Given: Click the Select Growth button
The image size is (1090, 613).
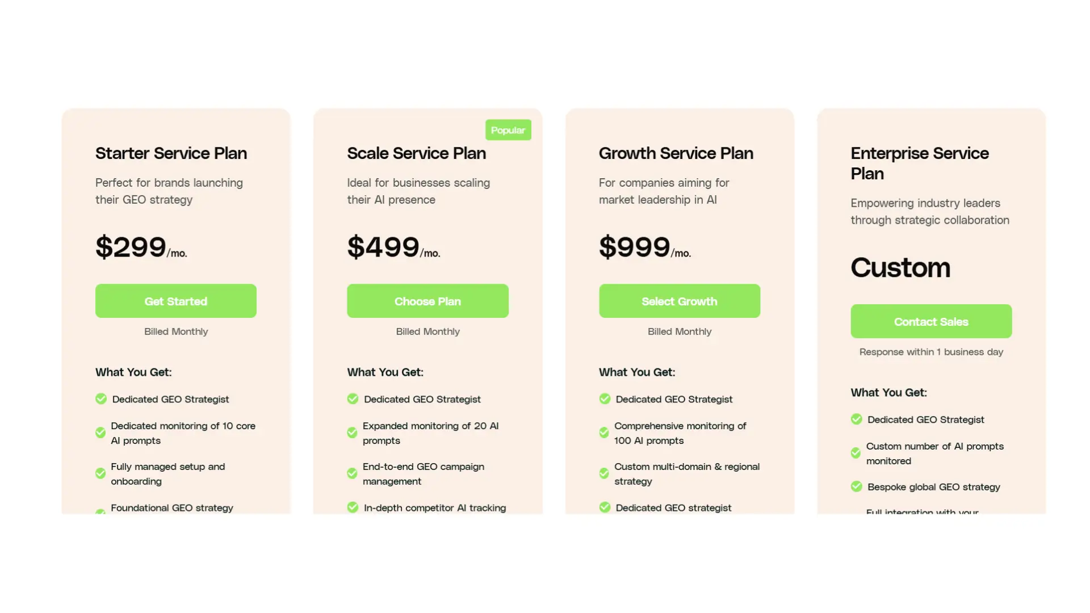Looking at the screenshot, I should [x=679, y=301].
